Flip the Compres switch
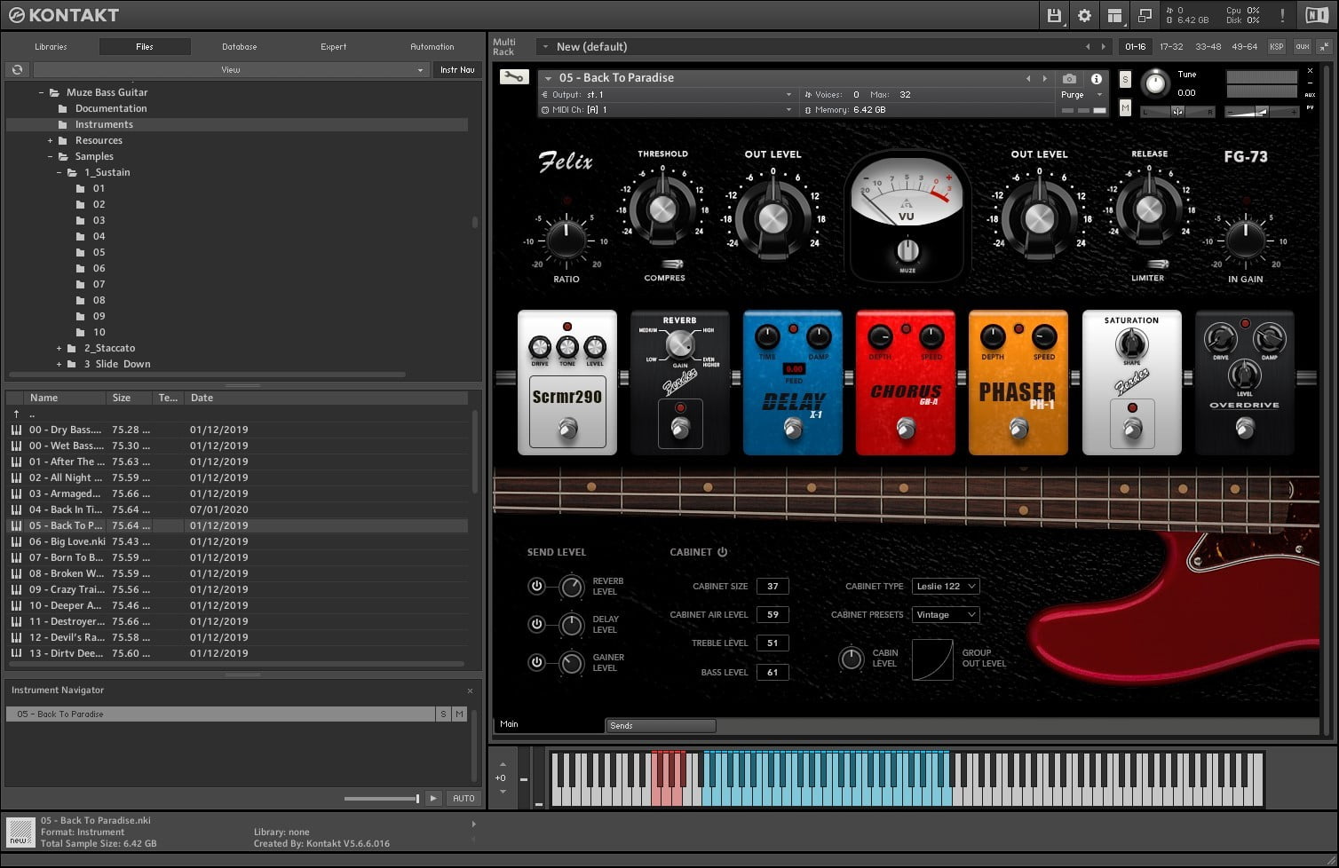Image resolution: width=1339 pixels, height=868 pixels. point(671,264)
